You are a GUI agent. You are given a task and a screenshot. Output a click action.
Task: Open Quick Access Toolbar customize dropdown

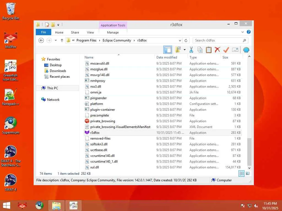tap(58, 25)
